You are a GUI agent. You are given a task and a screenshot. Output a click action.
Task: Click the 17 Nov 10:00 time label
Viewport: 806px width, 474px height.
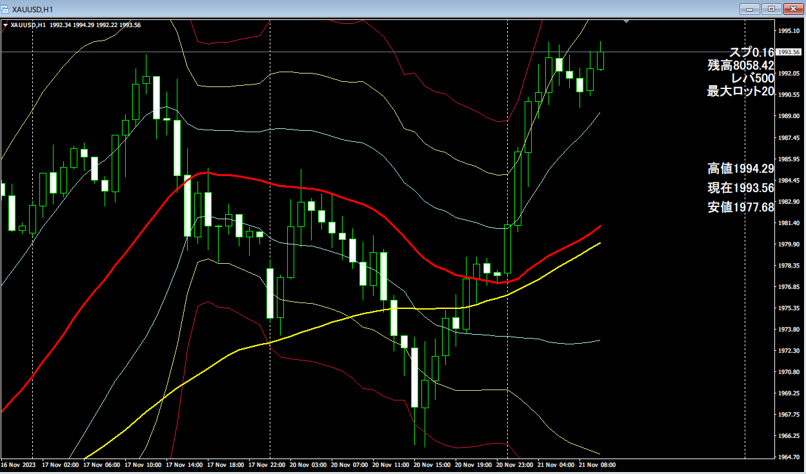143,464
